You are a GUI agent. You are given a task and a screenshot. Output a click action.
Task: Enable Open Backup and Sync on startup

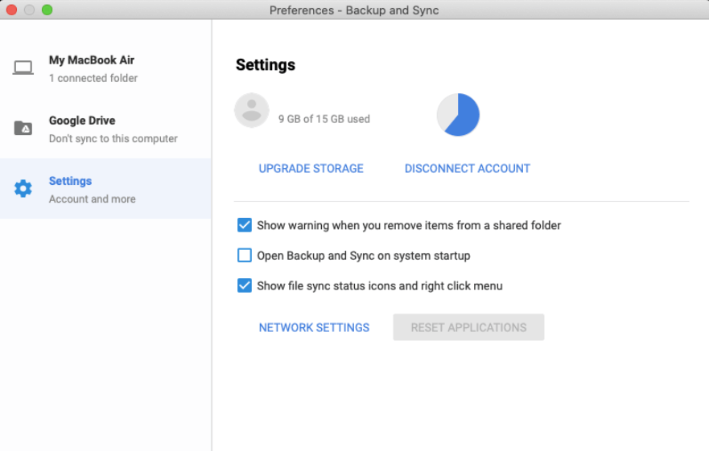[x=245, y=256]
